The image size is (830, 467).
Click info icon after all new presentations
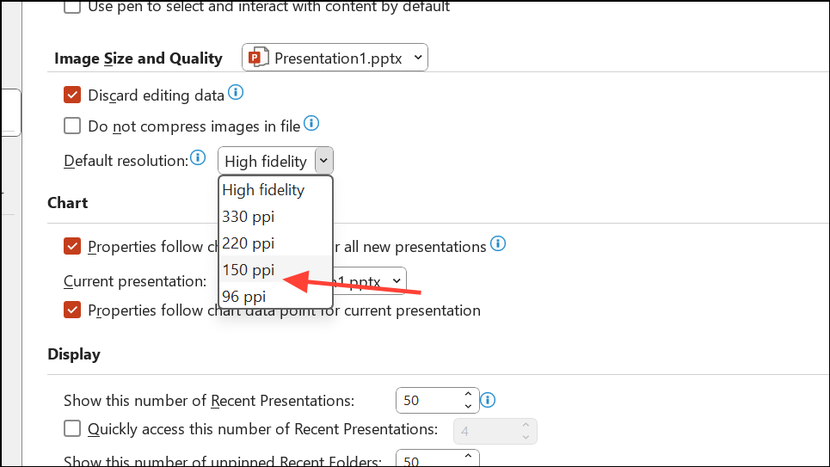(498, 244)
